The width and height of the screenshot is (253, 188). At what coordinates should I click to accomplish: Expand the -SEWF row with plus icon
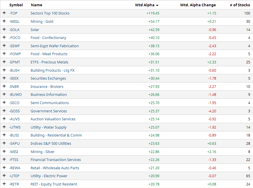(4, 46)
